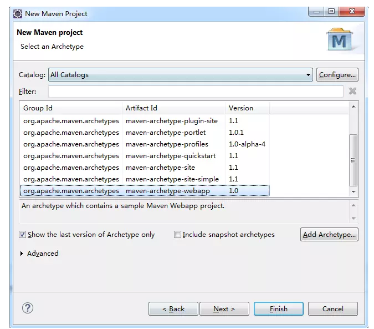Click the Maven wizard banner icon
The height and width of the screenshot is (329, 374).
click(x=339, y=39)
